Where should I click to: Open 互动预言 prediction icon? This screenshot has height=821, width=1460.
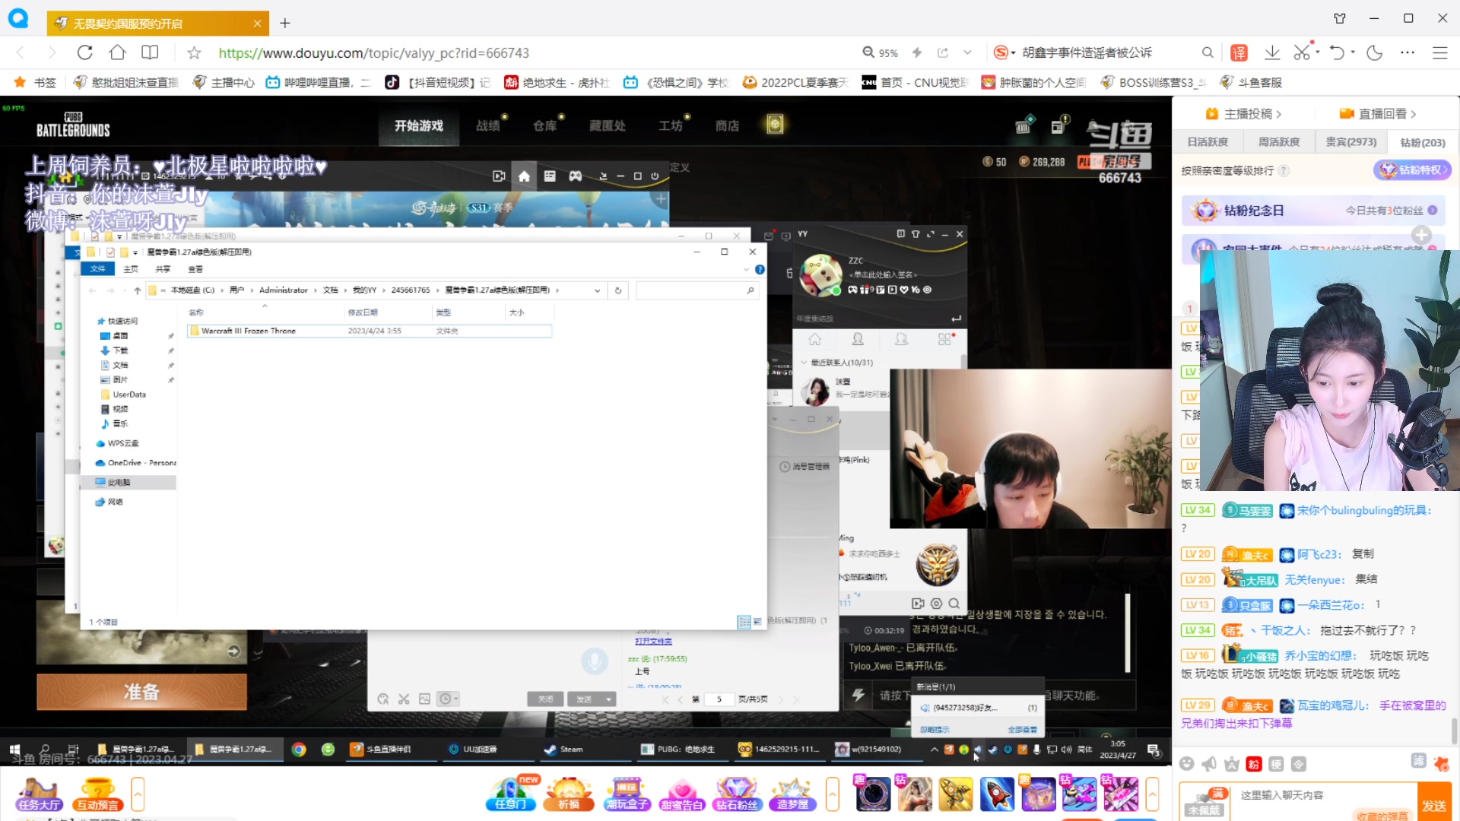97,795
